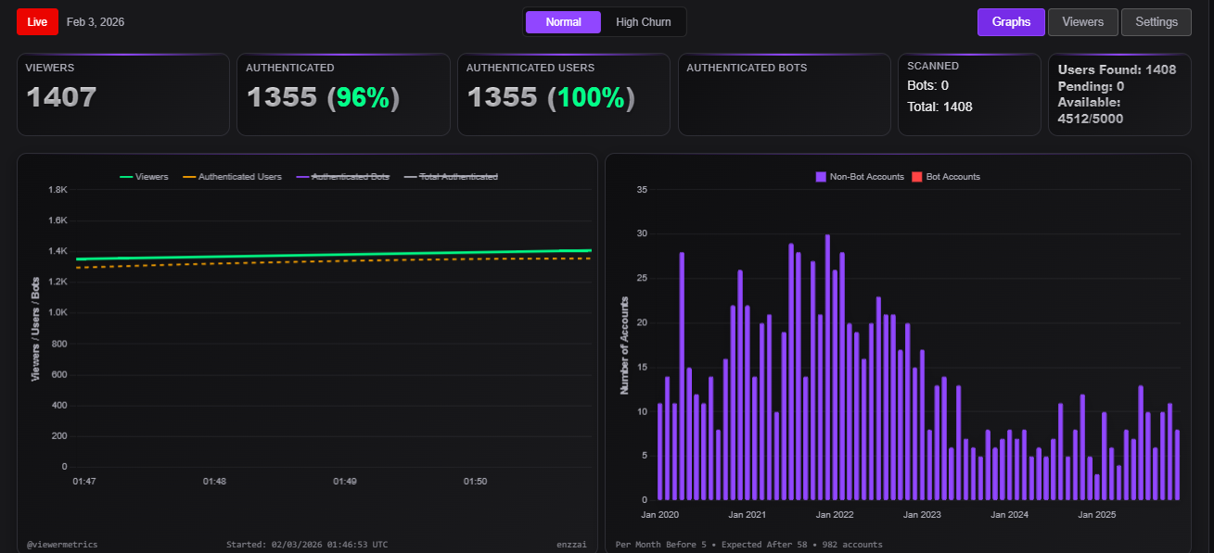Image resolution: width=1214 pixels, height=553 pixels.
Task: Show the Authenticated Bots series
Action: (x=343, y=176)
